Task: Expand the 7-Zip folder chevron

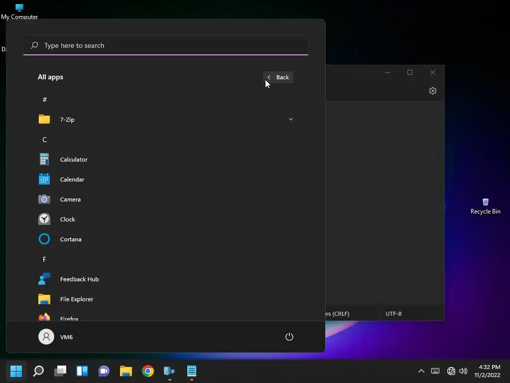Action: [291, 119]
